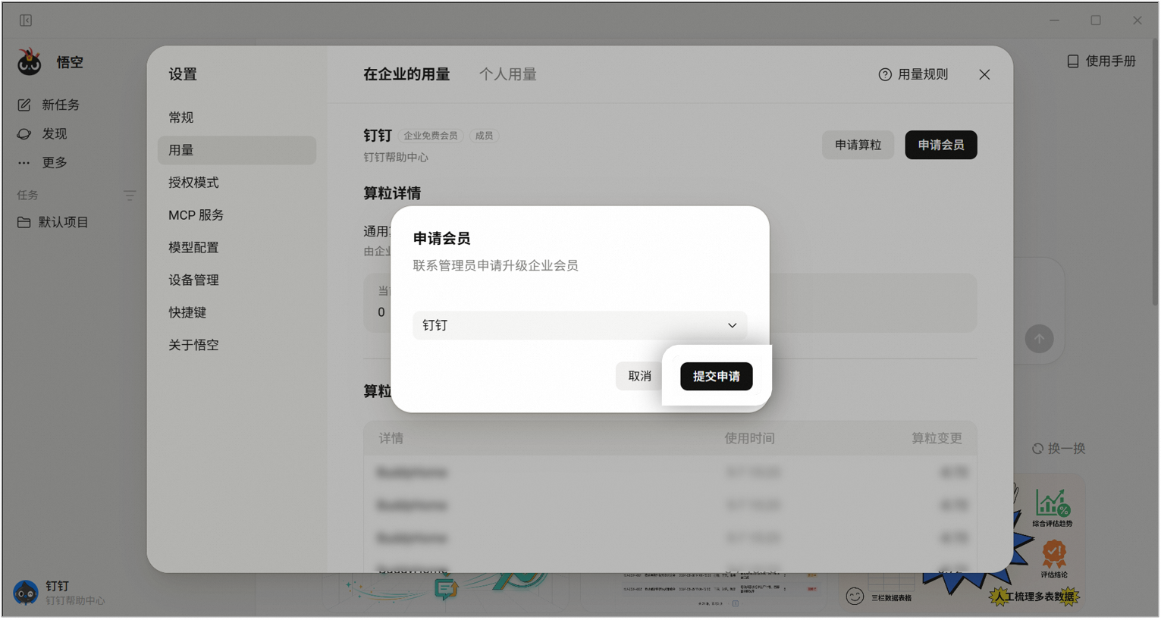Click the send arrow button

pos(1039,339)
